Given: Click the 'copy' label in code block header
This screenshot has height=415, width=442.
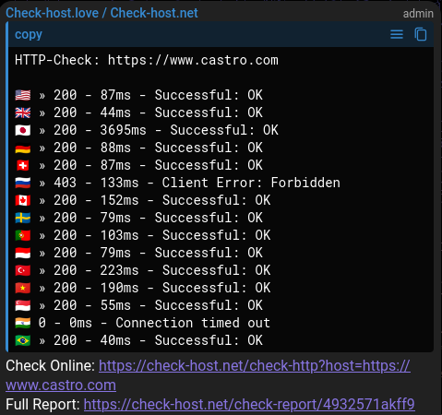Looking at the screenshot, I should (x=29, y=34).
